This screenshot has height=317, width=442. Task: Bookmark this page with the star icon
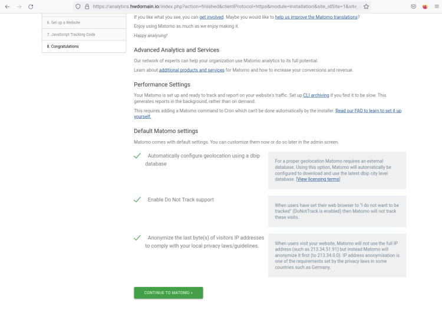[366, 6]
